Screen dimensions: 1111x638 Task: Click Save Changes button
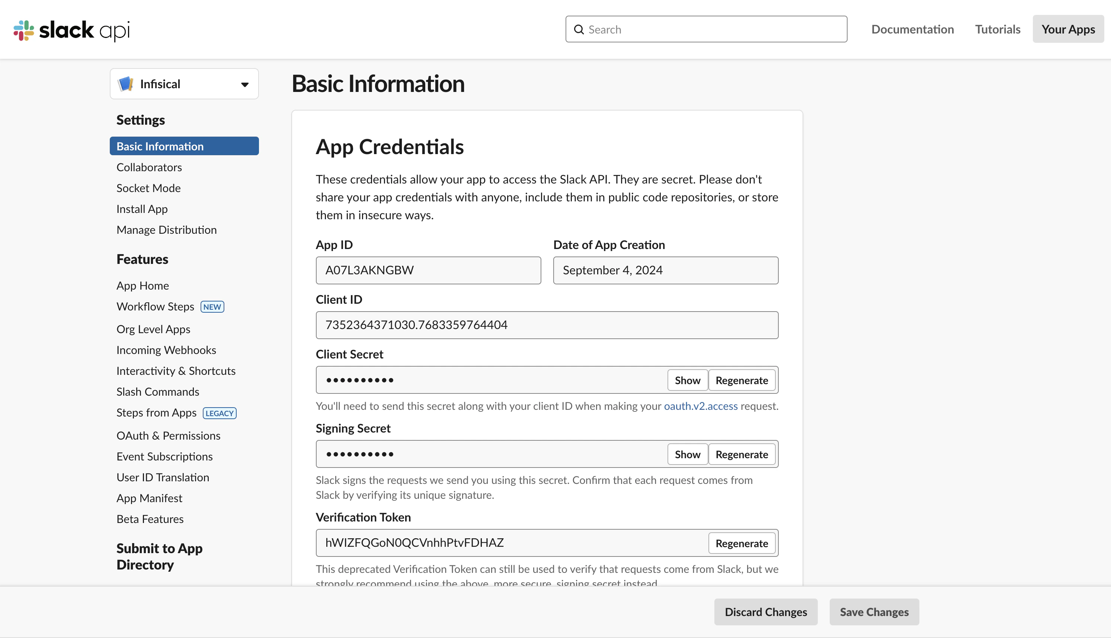(874, 612)
